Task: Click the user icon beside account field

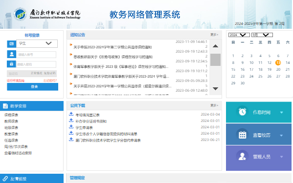Action: click(x=12, y=54)
